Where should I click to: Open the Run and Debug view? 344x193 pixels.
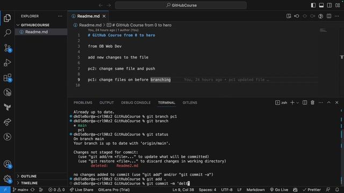pyautogui.click(x=7, y=63)
